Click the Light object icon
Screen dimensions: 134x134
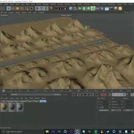(x=116, y=8)
